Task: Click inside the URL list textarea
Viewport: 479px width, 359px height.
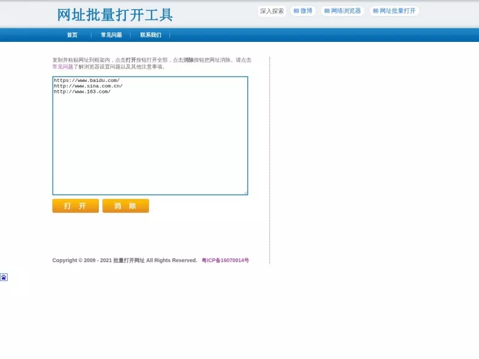Action: click(150, 136)
